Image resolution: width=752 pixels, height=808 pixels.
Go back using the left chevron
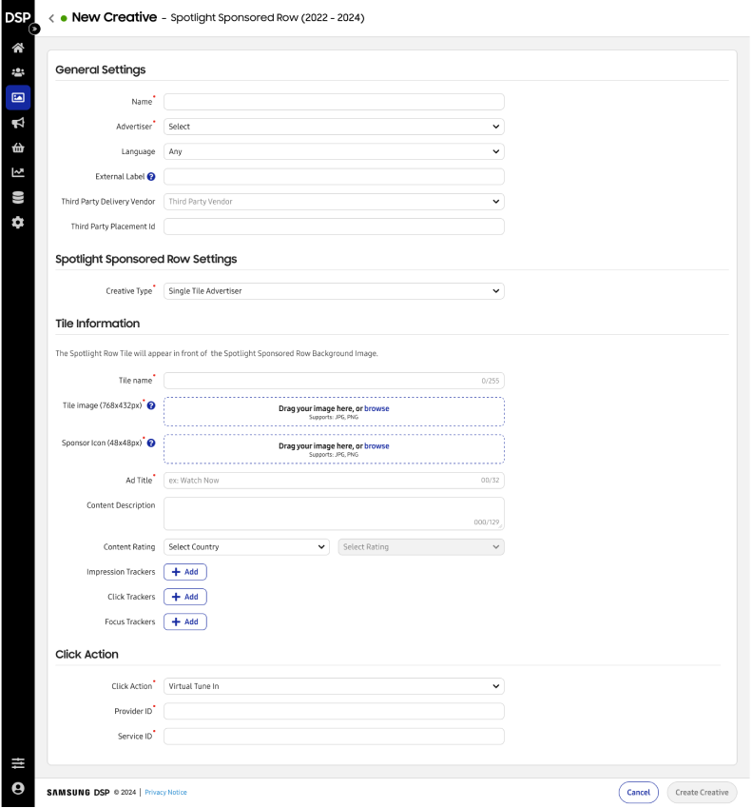tap(51, 18)
